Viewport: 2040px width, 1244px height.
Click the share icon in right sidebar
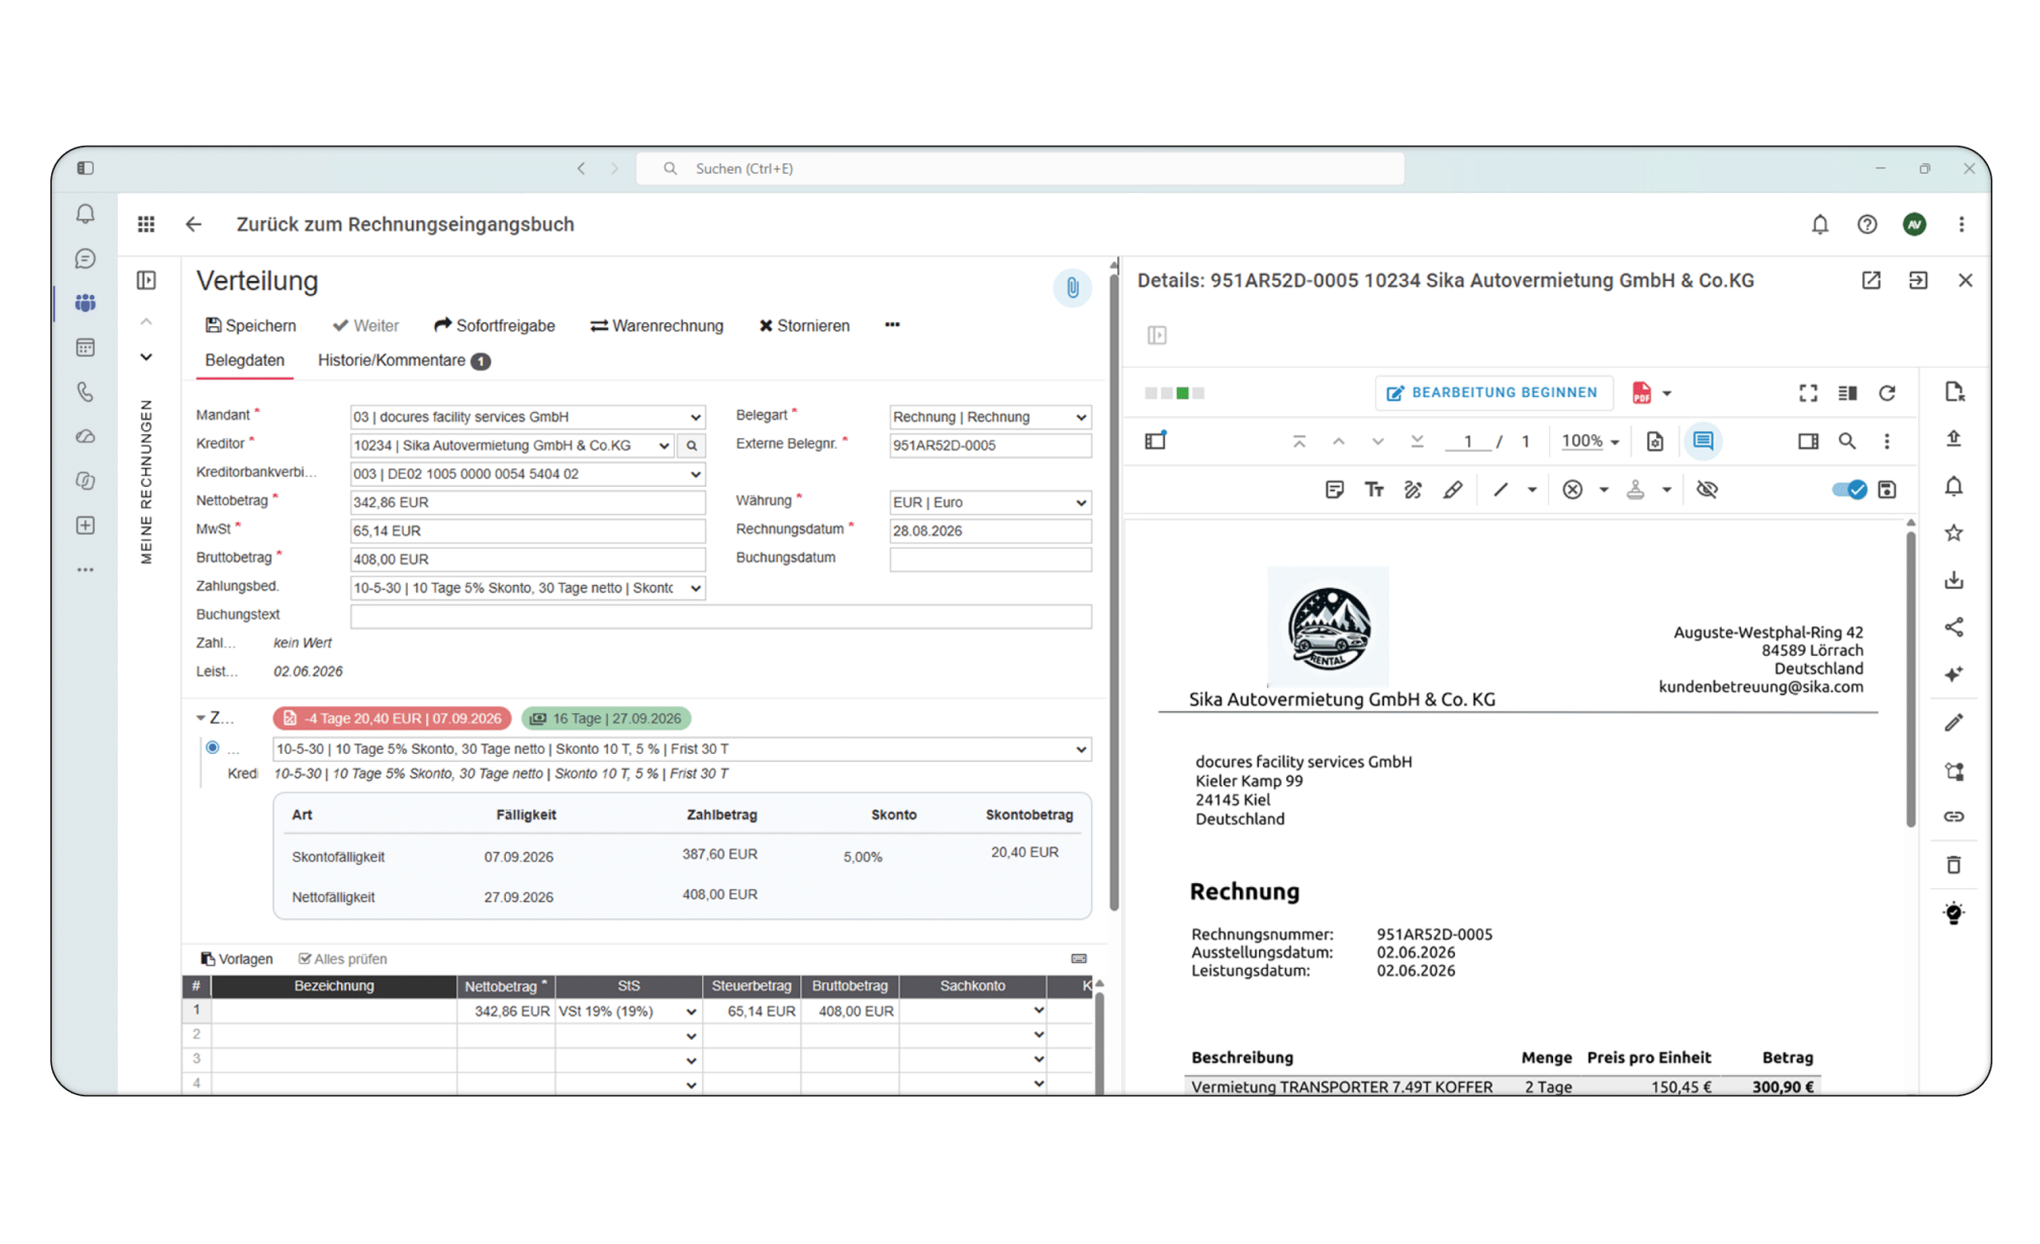coord(1954,628)
